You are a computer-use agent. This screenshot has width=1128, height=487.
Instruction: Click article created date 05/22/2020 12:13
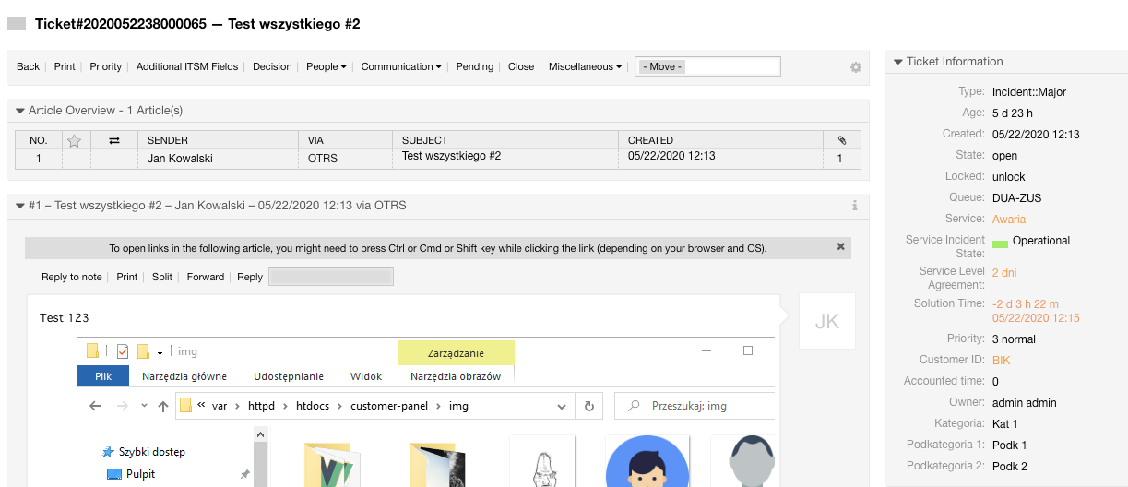coord(671,157)
